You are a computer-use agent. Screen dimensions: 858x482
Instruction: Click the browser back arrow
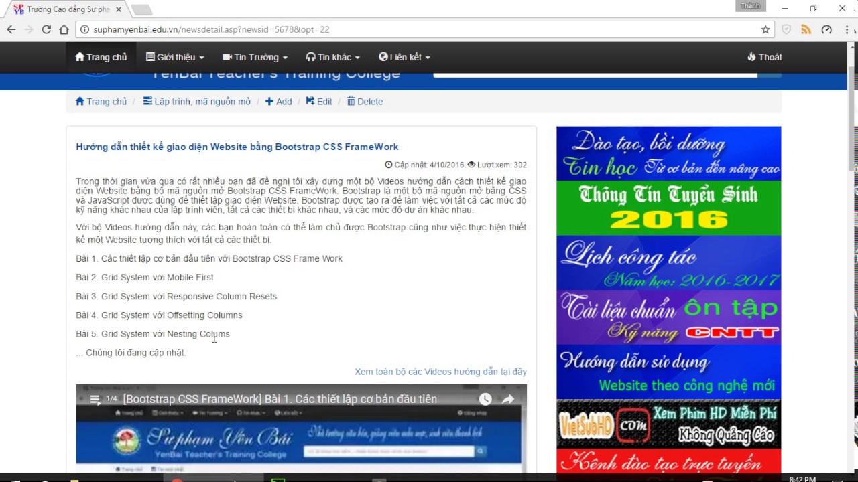pyautogui.click(x=11, y=29)
